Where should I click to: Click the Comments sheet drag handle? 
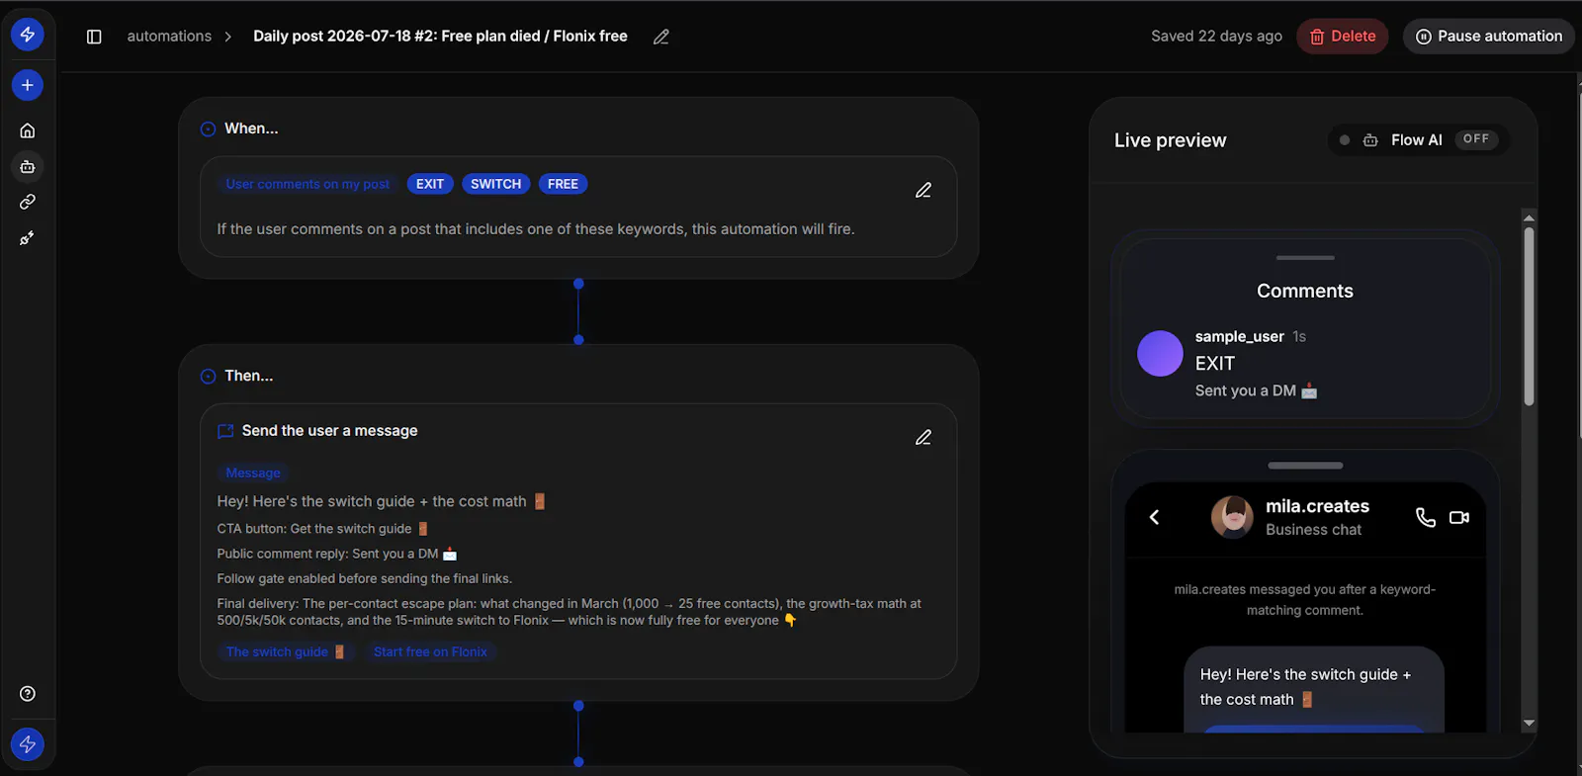[1305, 258]
